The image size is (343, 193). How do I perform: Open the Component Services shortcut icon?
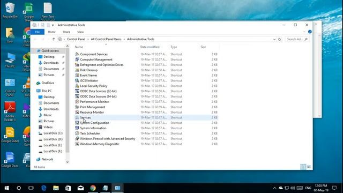tap(77, 54)
